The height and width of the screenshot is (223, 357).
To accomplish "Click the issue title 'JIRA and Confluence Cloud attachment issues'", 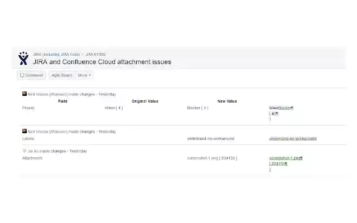I will (x=102, y=62).
